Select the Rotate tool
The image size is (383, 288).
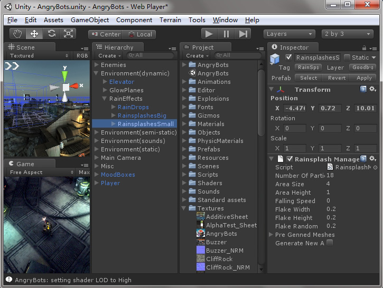click(x=51, y=34)
